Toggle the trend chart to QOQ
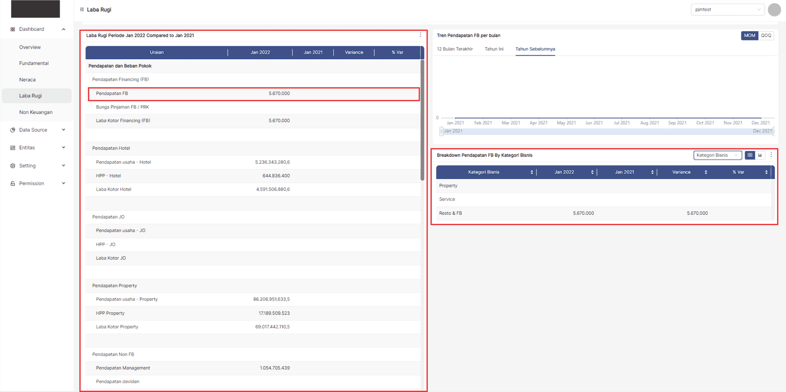 (x=766, y=35)
